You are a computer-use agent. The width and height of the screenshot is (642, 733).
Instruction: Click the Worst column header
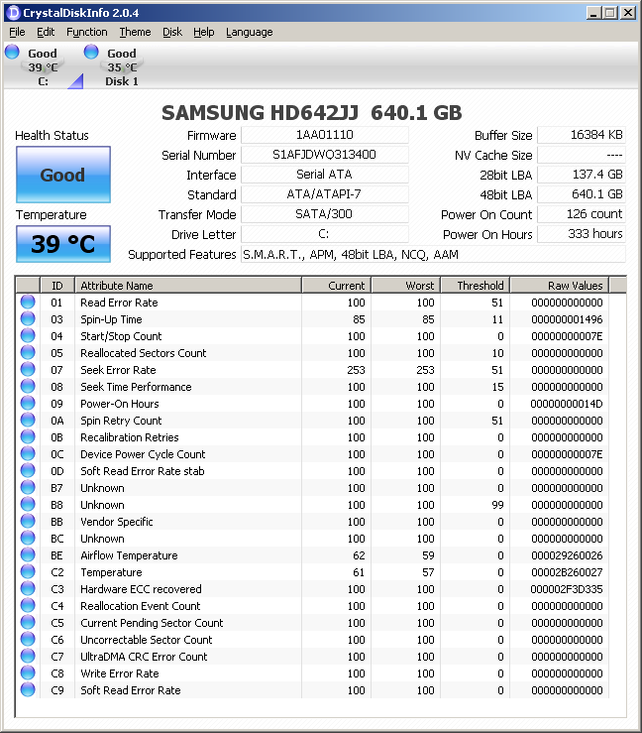click(406, 285)
